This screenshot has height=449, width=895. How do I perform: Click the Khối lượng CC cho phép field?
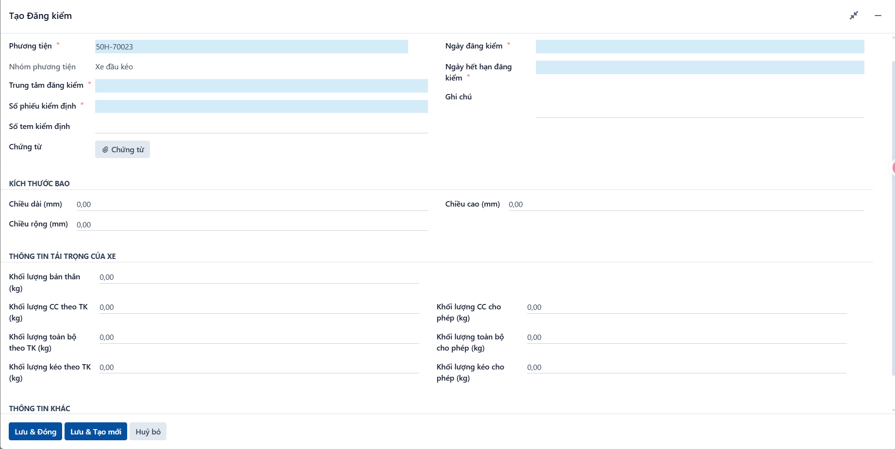tap(687, 307)
